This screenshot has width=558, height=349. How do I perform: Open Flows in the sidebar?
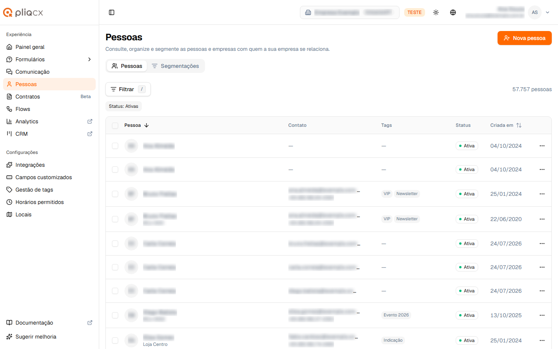click(49, 109)
